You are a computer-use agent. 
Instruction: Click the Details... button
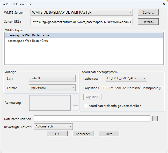pyautogui.click(x=148, y=22)
